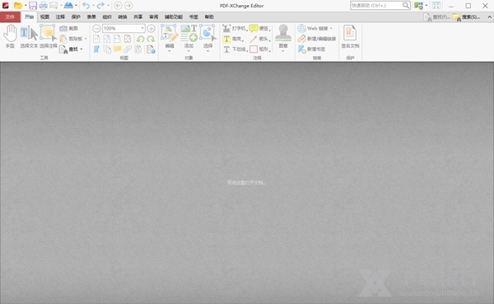Click the Email envelope icon

coord(54,6)
